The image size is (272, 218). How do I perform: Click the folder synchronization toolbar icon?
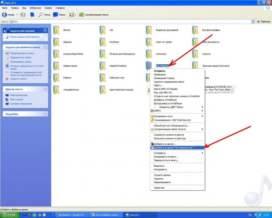point(81,15)
